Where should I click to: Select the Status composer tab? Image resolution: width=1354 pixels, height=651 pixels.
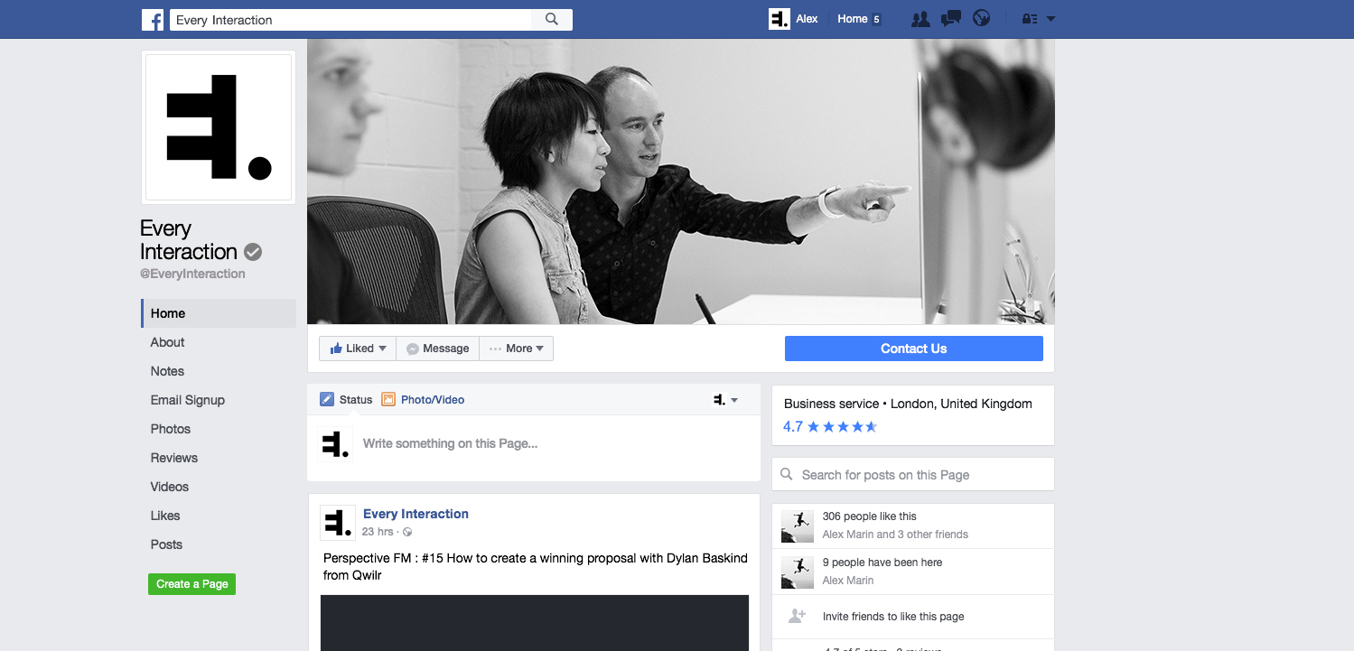tap(346, 399)
